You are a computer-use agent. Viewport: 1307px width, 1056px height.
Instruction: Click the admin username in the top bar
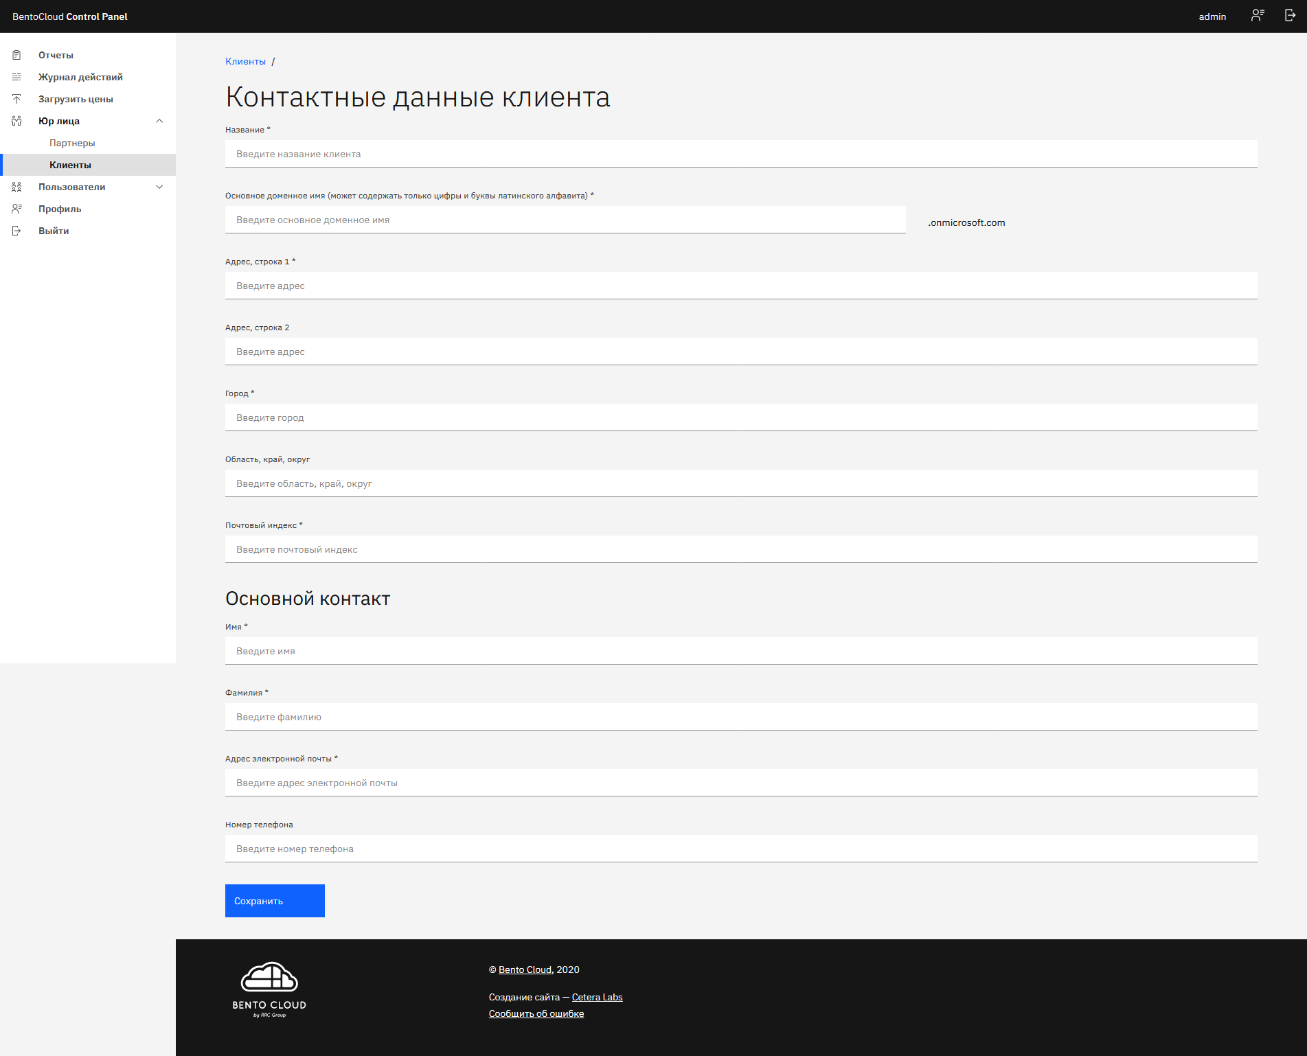tap(1212, 16)
